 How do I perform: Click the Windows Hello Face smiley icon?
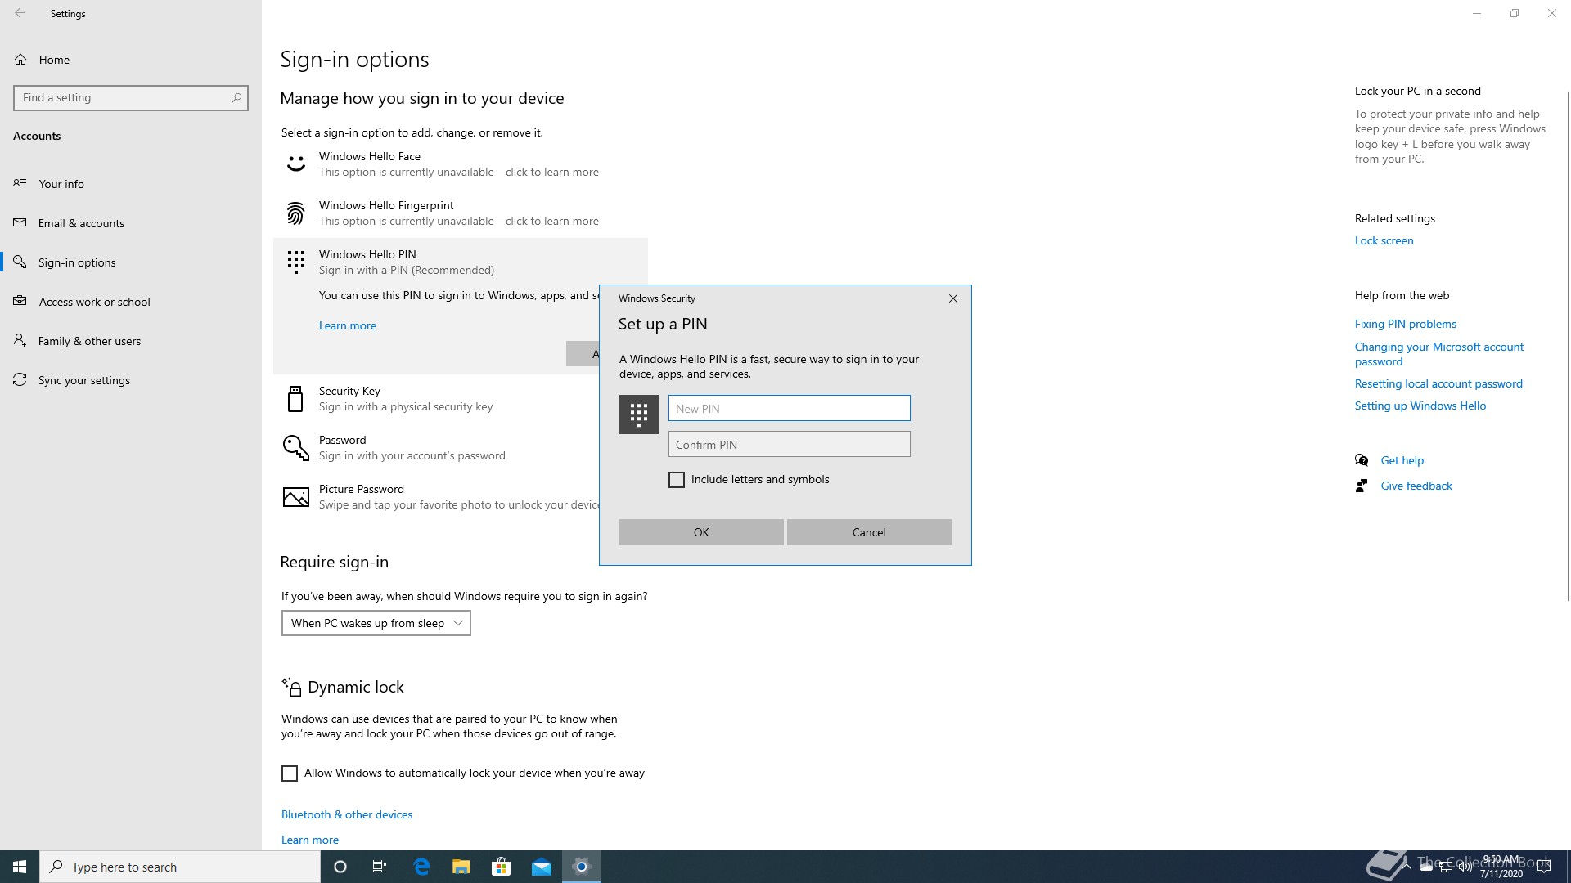(x=295, y=164)
